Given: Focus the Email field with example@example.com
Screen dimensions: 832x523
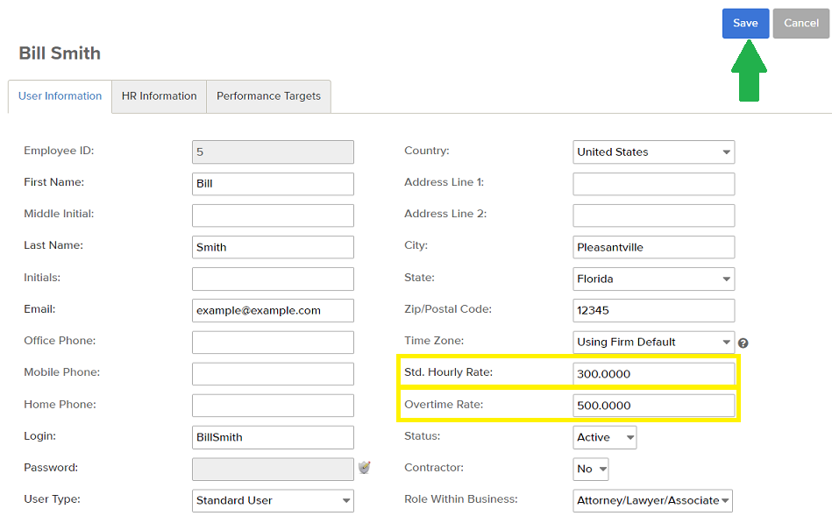Looking at the screenshot, I should point(273,311).
